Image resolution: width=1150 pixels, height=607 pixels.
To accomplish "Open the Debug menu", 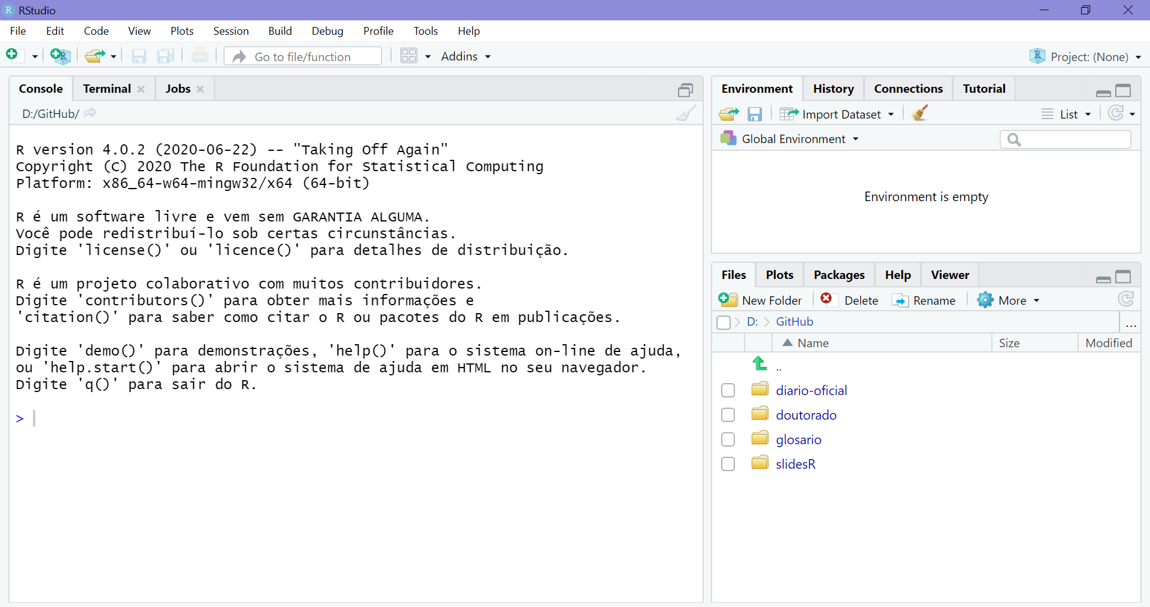I will (x=328, y=31).
